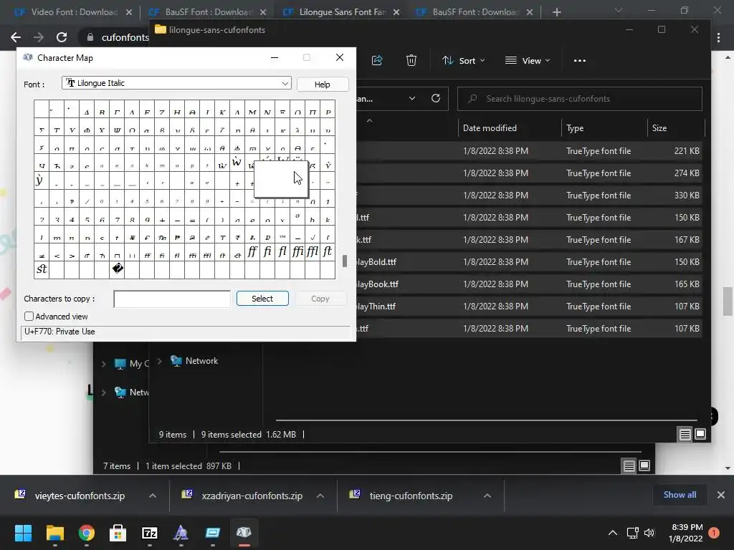Open options for vieytes-cufonfonts.zip download
This screenshot has height=550, width=734.
click(153, 496)
